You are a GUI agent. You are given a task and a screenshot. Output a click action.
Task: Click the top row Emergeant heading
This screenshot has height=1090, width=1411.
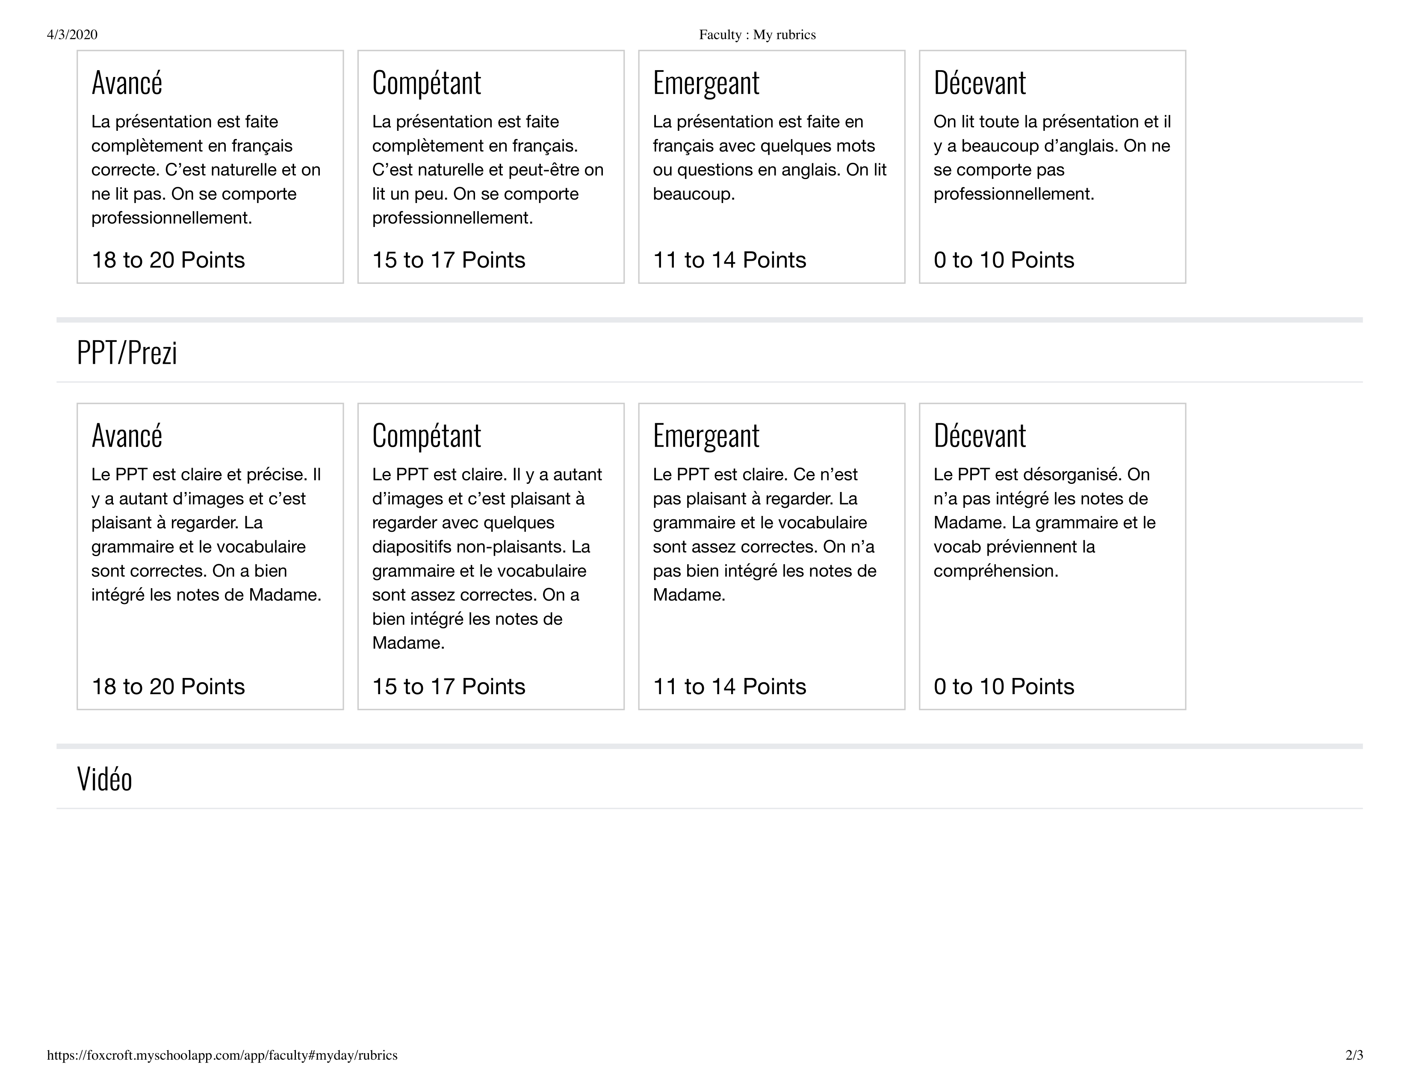(x=706, y=82)
